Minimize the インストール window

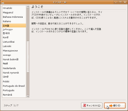116,2
